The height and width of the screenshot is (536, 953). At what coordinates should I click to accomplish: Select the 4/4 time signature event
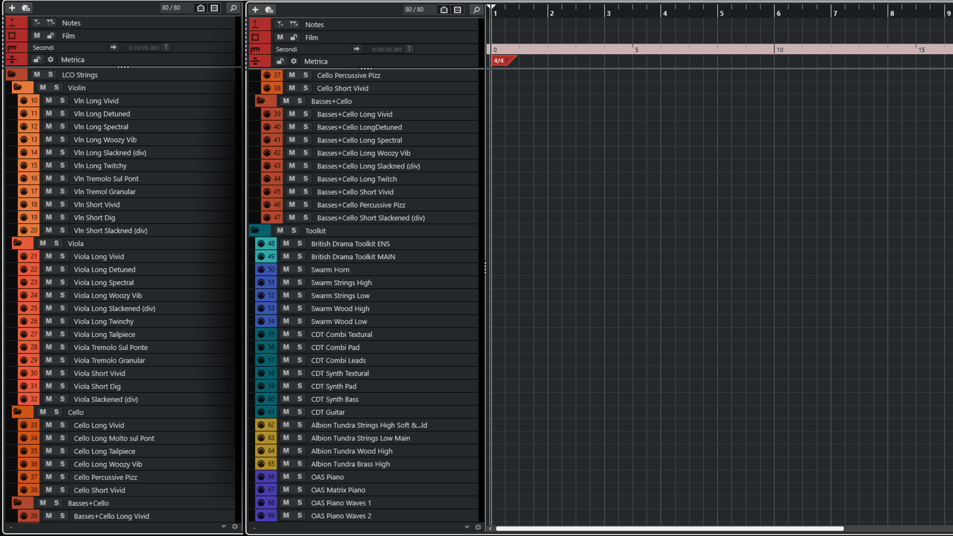click(503, 61)
